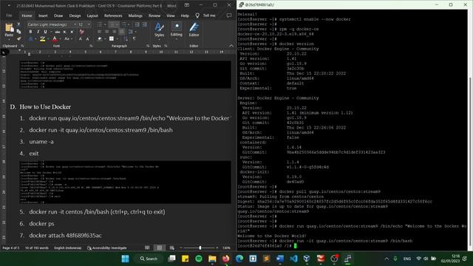Click the Shrink Font (small A) icon
The width and height of the screenshot is (473, 266).
pyautogui.click(x=87, y=39)
